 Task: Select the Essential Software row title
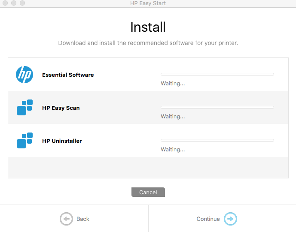coord(68,75)
